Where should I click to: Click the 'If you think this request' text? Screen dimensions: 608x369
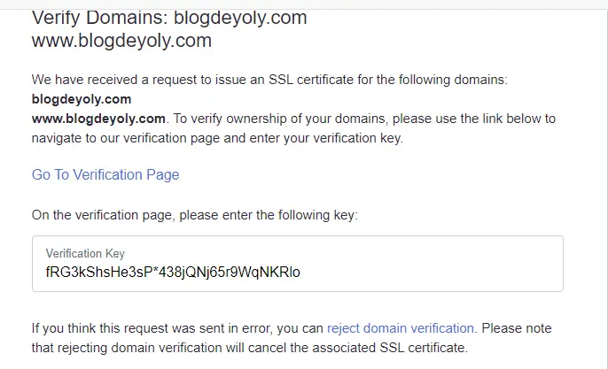(x=177, y=328)
